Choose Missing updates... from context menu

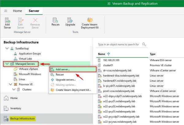click(x=73, y=85)
